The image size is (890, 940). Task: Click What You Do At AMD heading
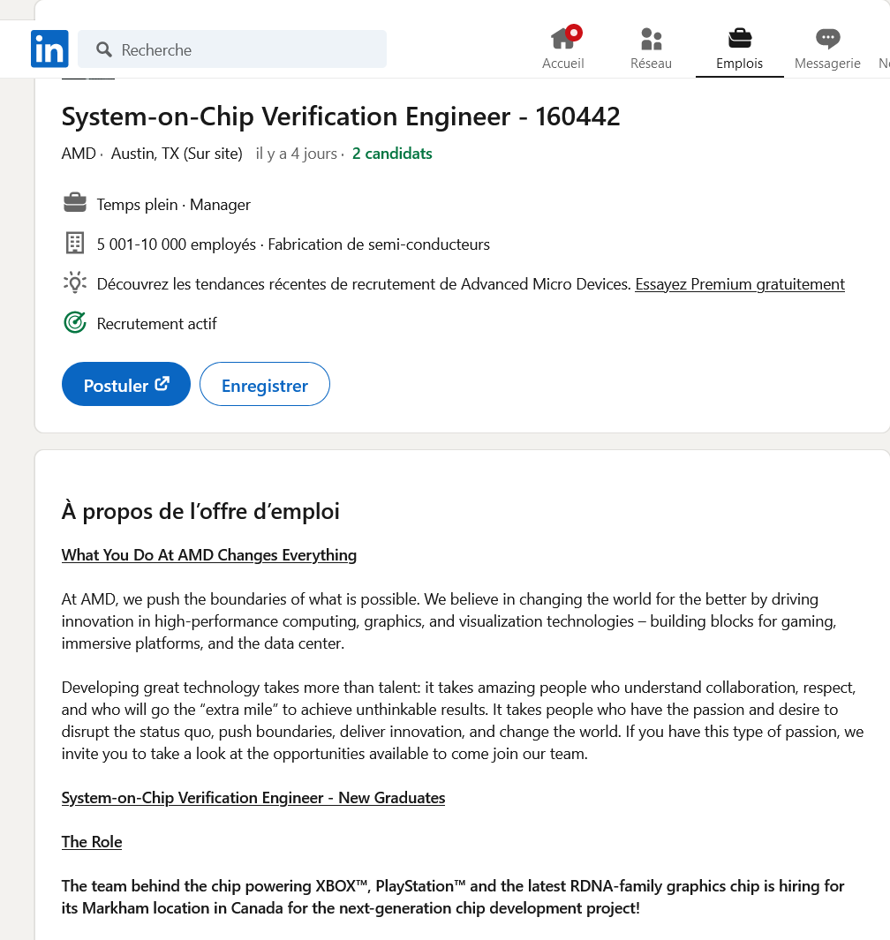[x=209, y=555]
